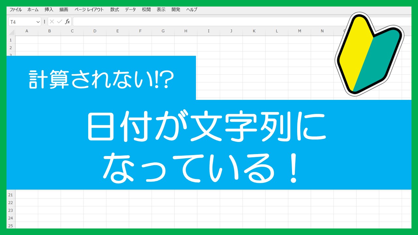Open the データ tab
Viewport: 418px width, 235px height.
(x=130, y=9)
